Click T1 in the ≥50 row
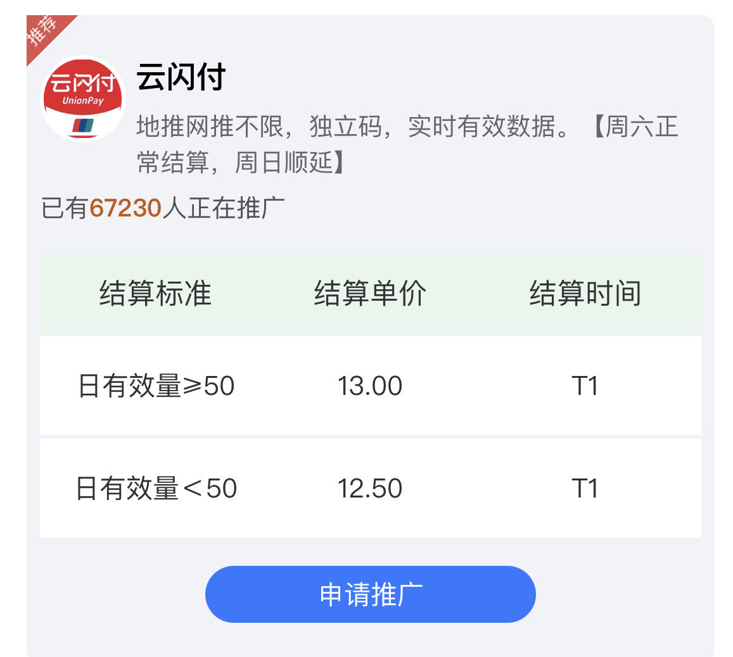Screen dimensions: 733x657 (585, 386)
